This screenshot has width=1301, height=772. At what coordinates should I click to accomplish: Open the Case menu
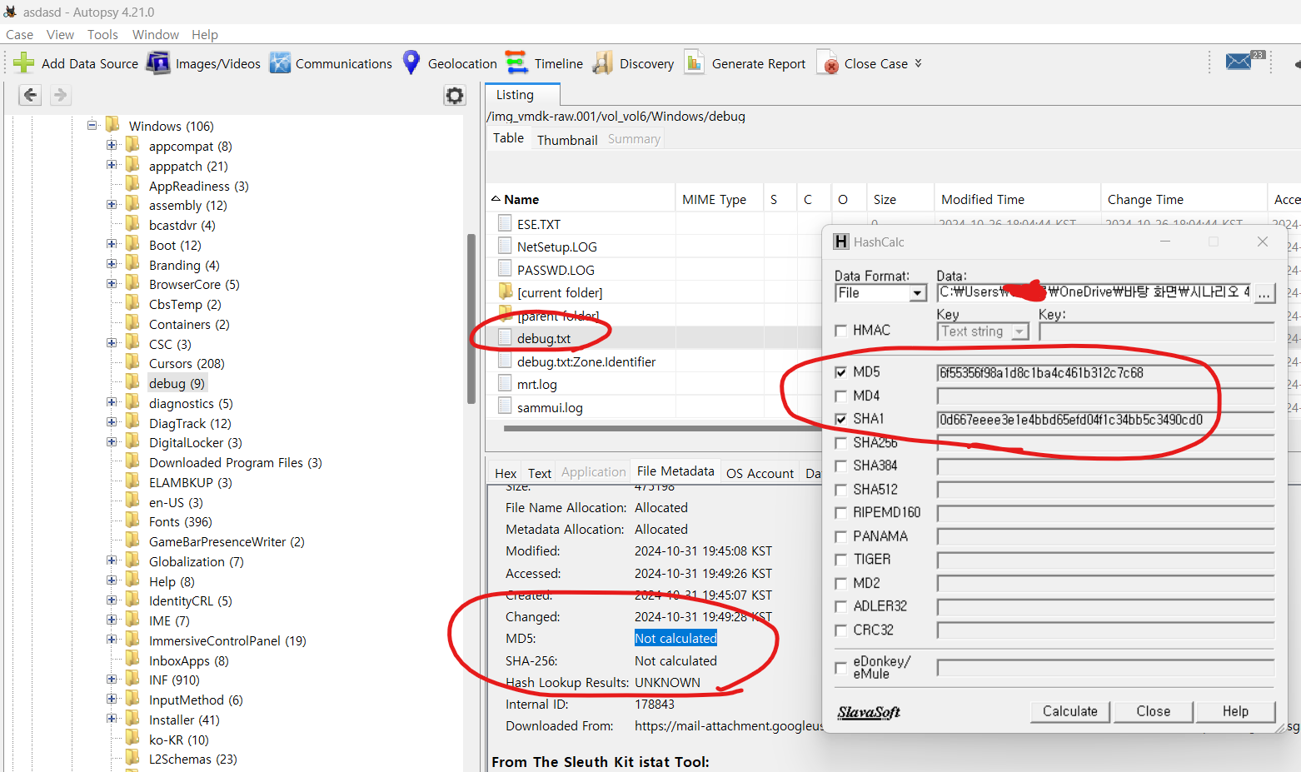point(19,34)
